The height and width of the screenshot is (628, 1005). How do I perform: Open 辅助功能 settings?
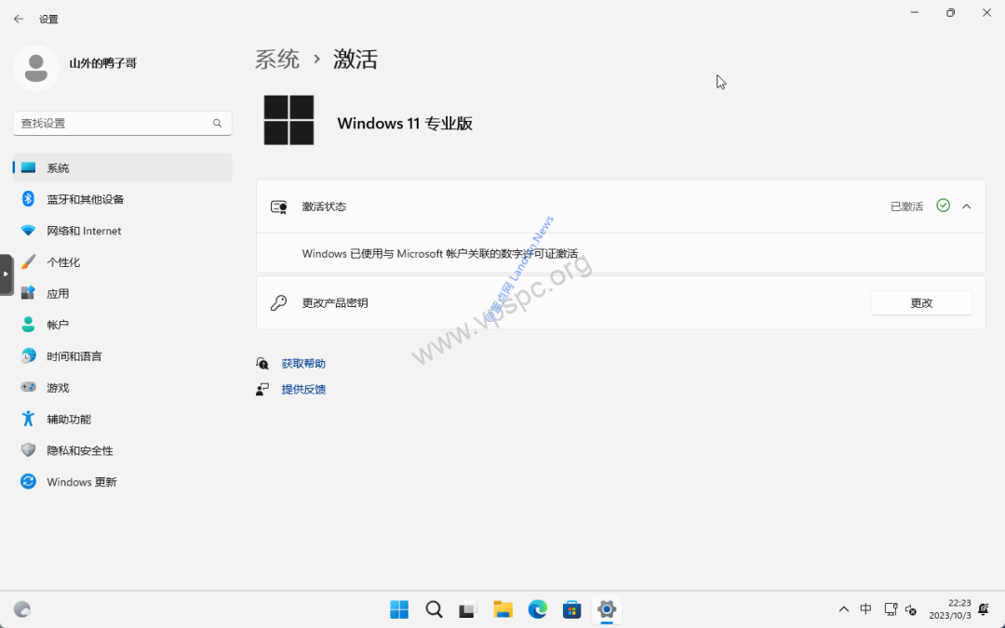click(x=122, y=419)
